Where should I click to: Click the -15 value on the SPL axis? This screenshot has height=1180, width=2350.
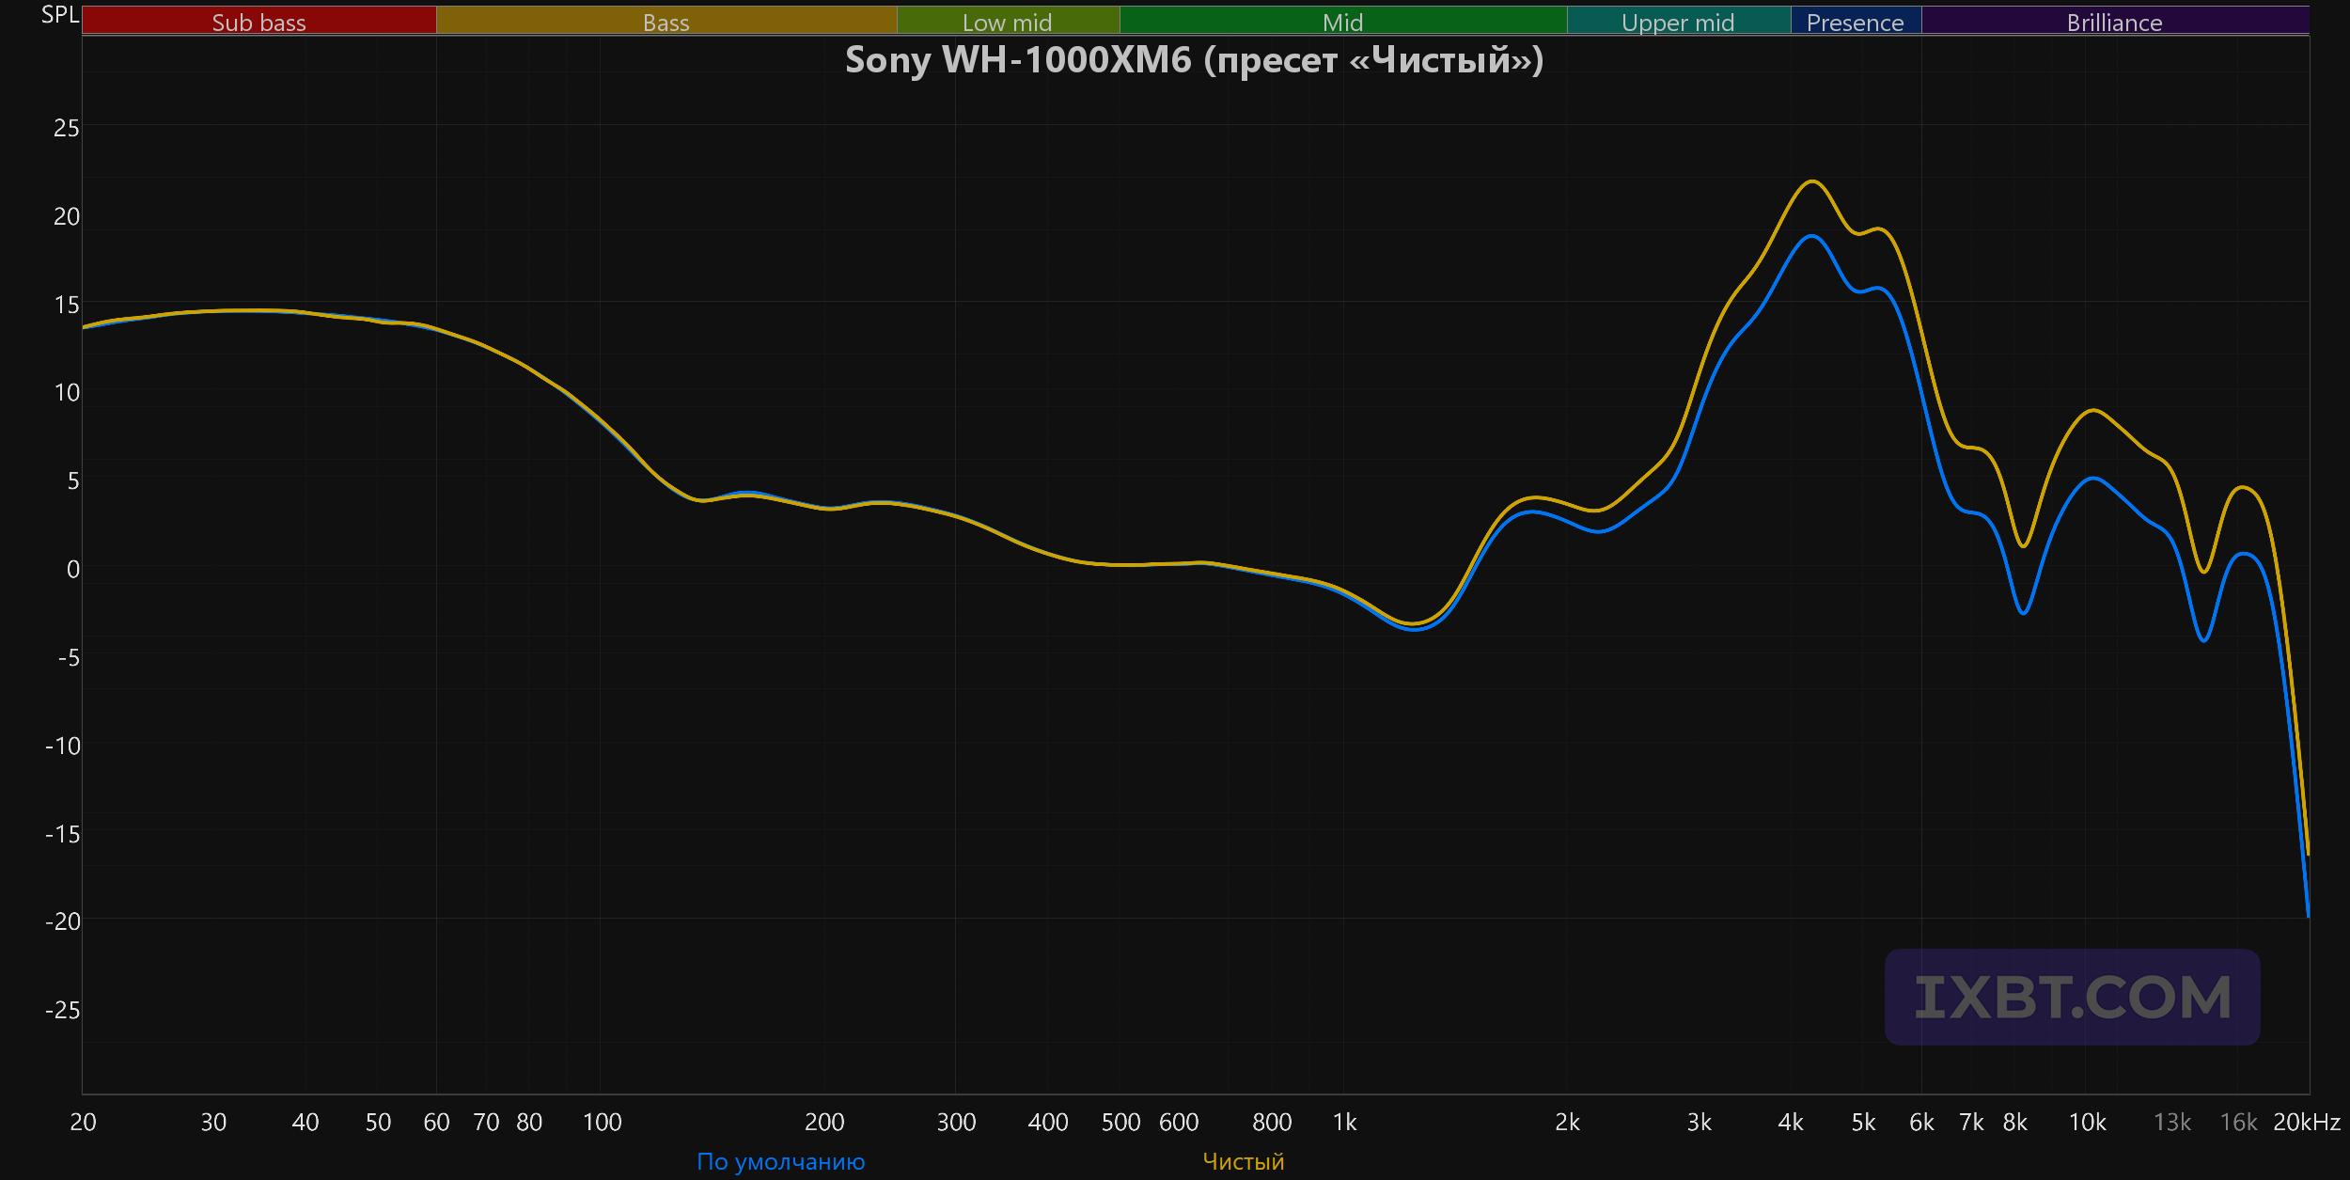tap(63, 834)
